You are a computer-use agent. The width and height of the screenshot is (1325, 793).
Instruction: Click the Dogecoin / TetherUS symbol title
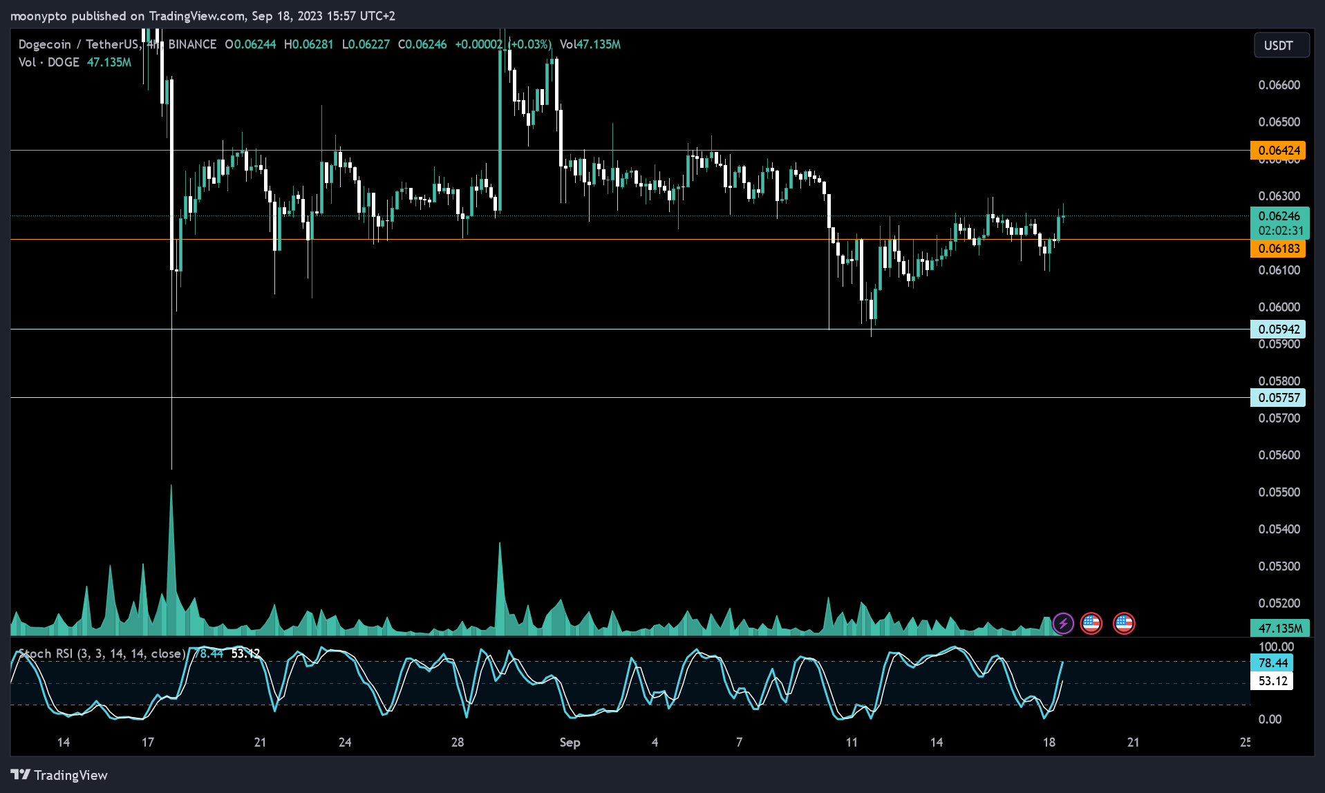79,45
